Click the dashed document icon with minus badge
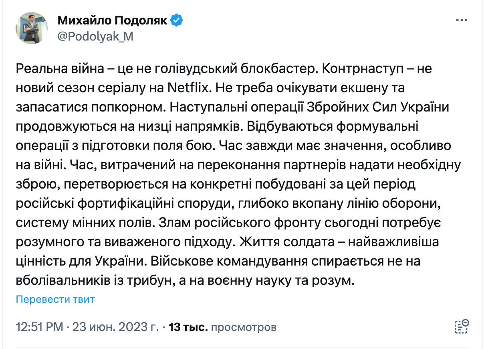484x349 pixels. pyautogui.click(x=462, y=327)
